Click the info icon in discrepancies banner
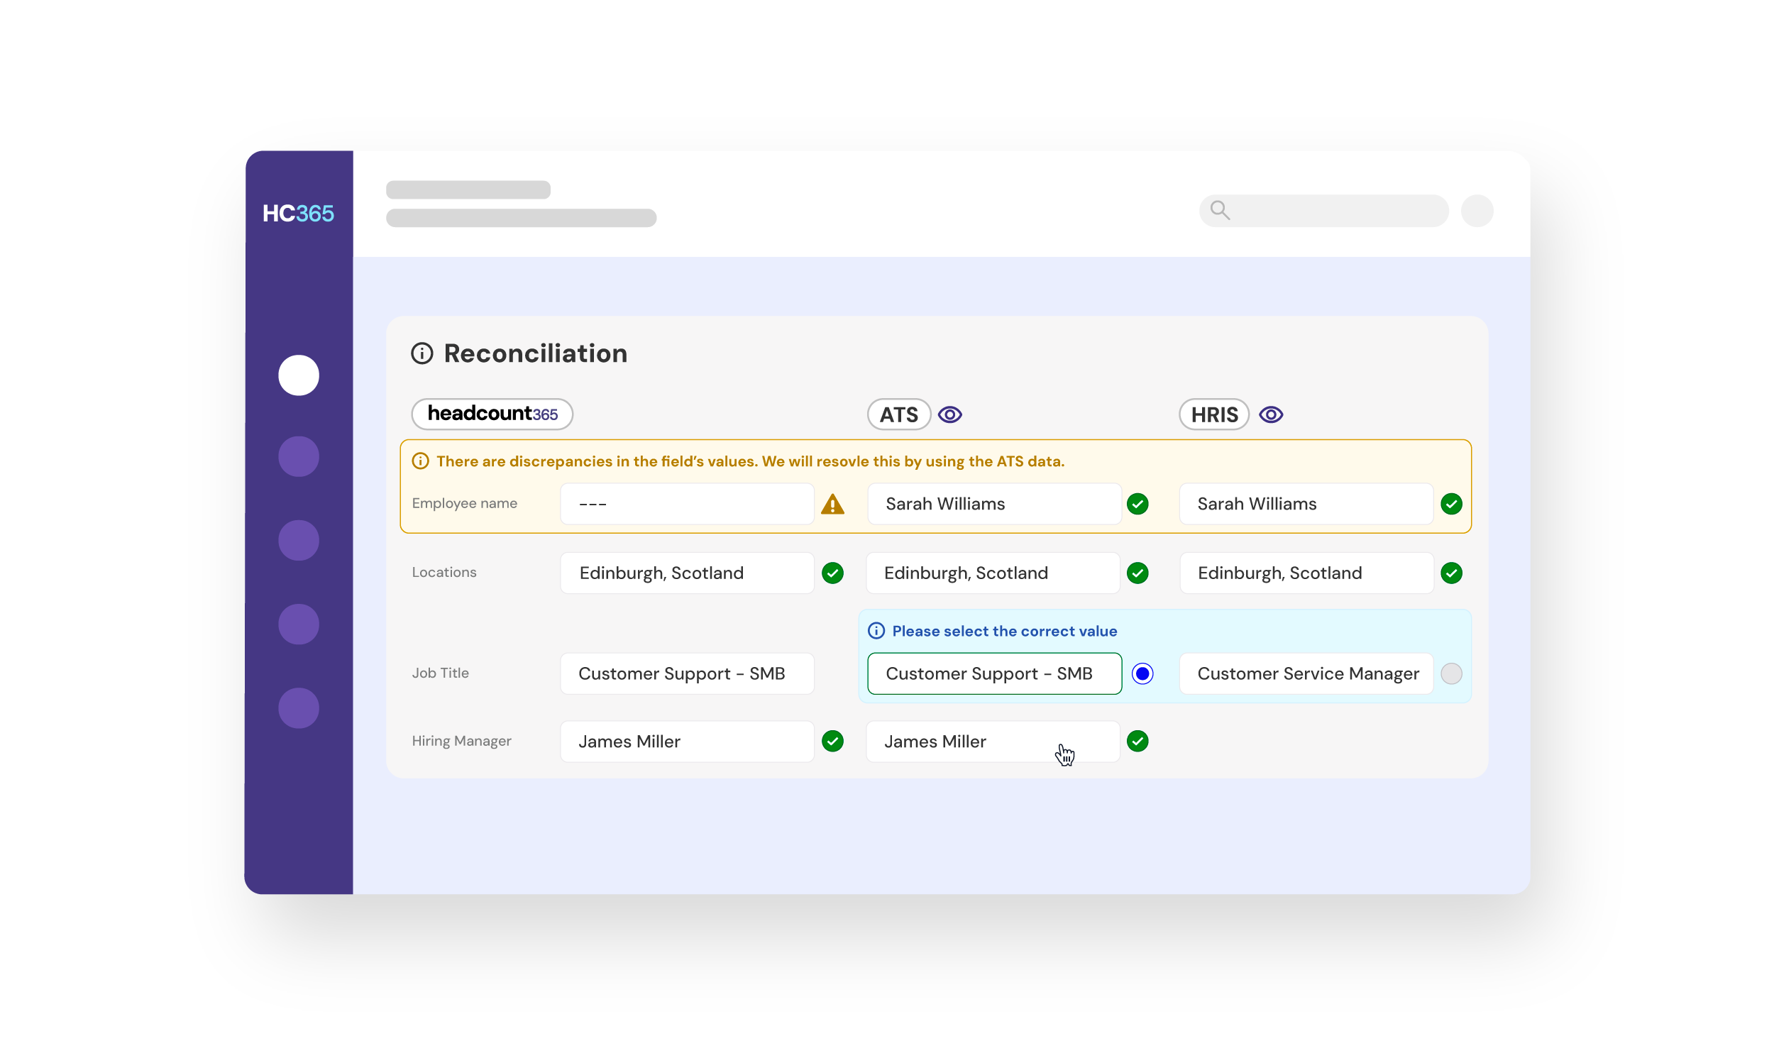The image size is (1774, 1046). (x=420, y=461)
